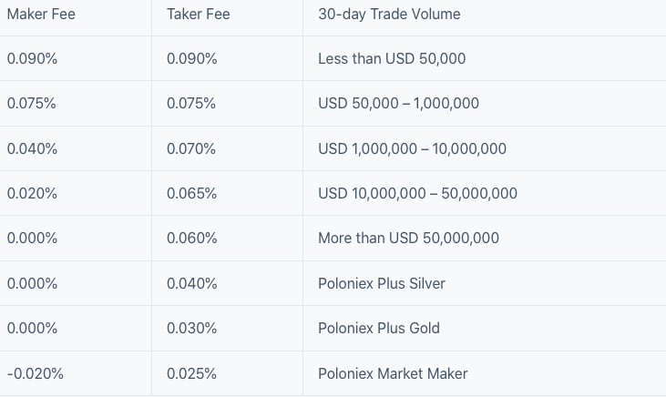Click the USD 50,000 – 1,000,000 cell
Screen dimensions: 666x397
(398, 103)
